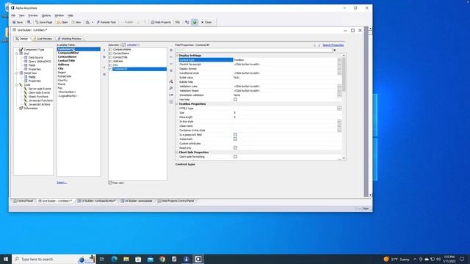470x264 pixels.
Task: Open the Immediate validation dropdown
Action: [x=339, y=95]
